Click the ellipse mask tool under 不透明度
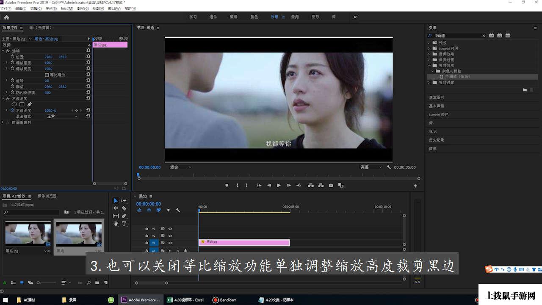 (14, 104)
